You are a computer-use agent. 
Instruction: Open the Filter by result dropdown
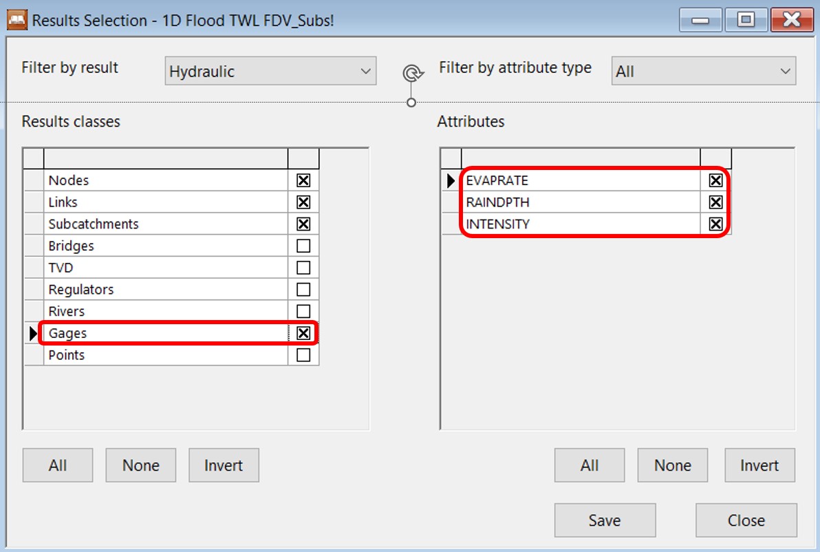point(270,70)
